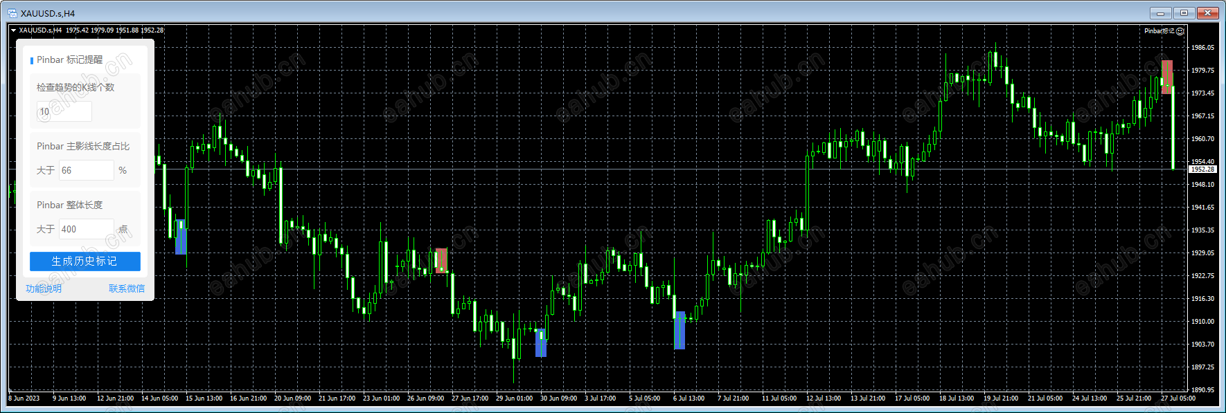Click the 19 Jul 21:00 time axis label

tap(1001, 398)
